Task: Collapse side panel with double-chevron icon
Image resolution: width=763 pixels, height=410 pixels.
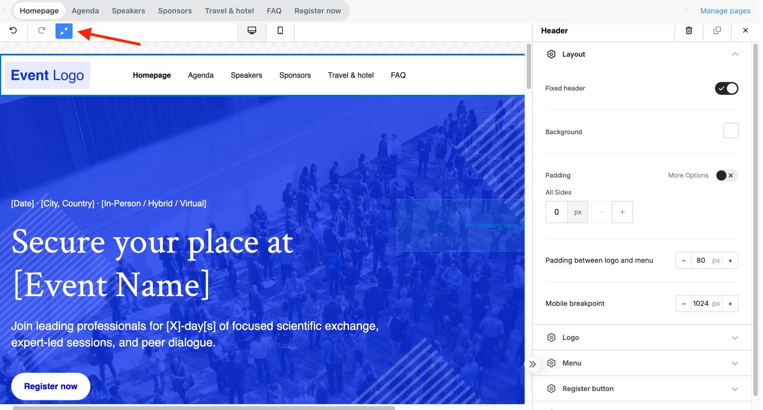Action: tap(533, 364)
